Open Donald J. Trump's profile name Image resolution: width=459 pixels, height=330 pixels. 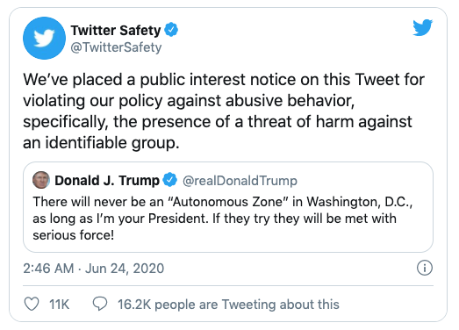click(107, 181)
